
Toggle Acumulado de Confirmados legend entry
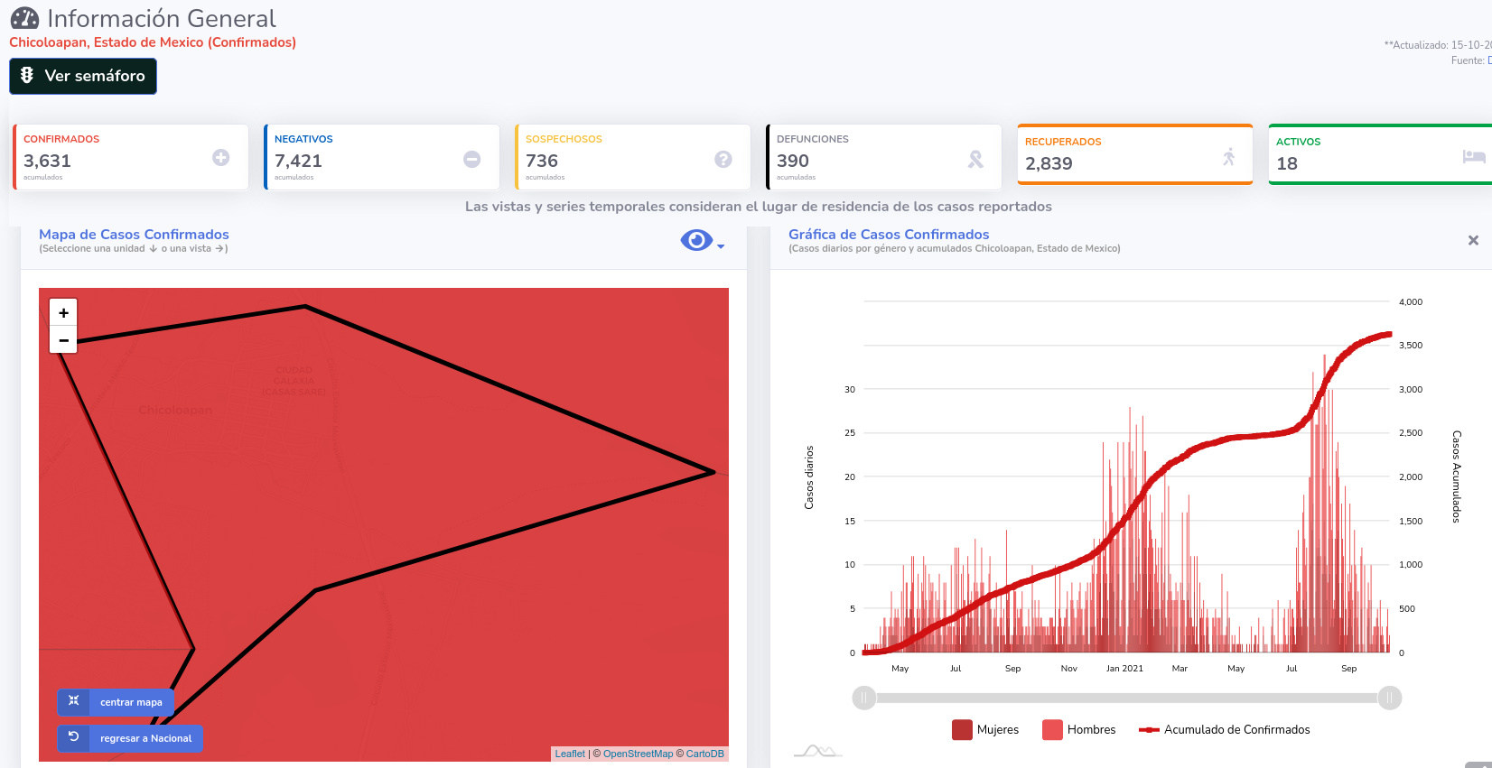click(1225, 729)
